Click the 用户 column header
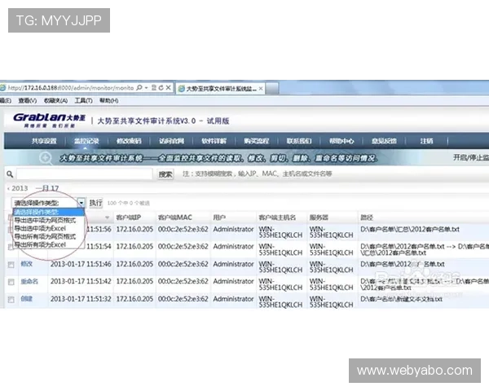Viewport: 489px width, 391px height. point(219,217)
